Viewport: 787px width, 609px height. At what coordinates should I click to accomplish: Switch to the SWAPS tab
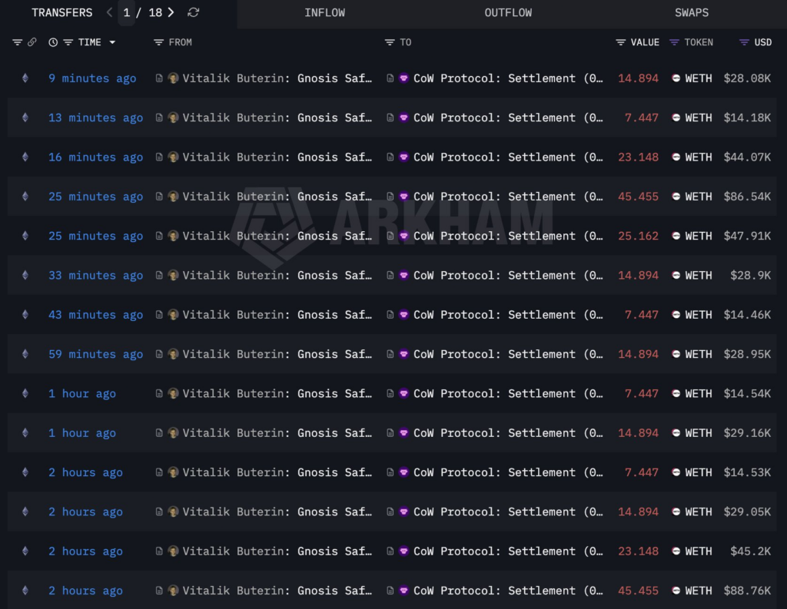coord(691,12)
